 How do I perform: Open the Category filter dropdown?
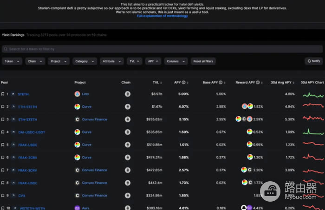point(84,61)
